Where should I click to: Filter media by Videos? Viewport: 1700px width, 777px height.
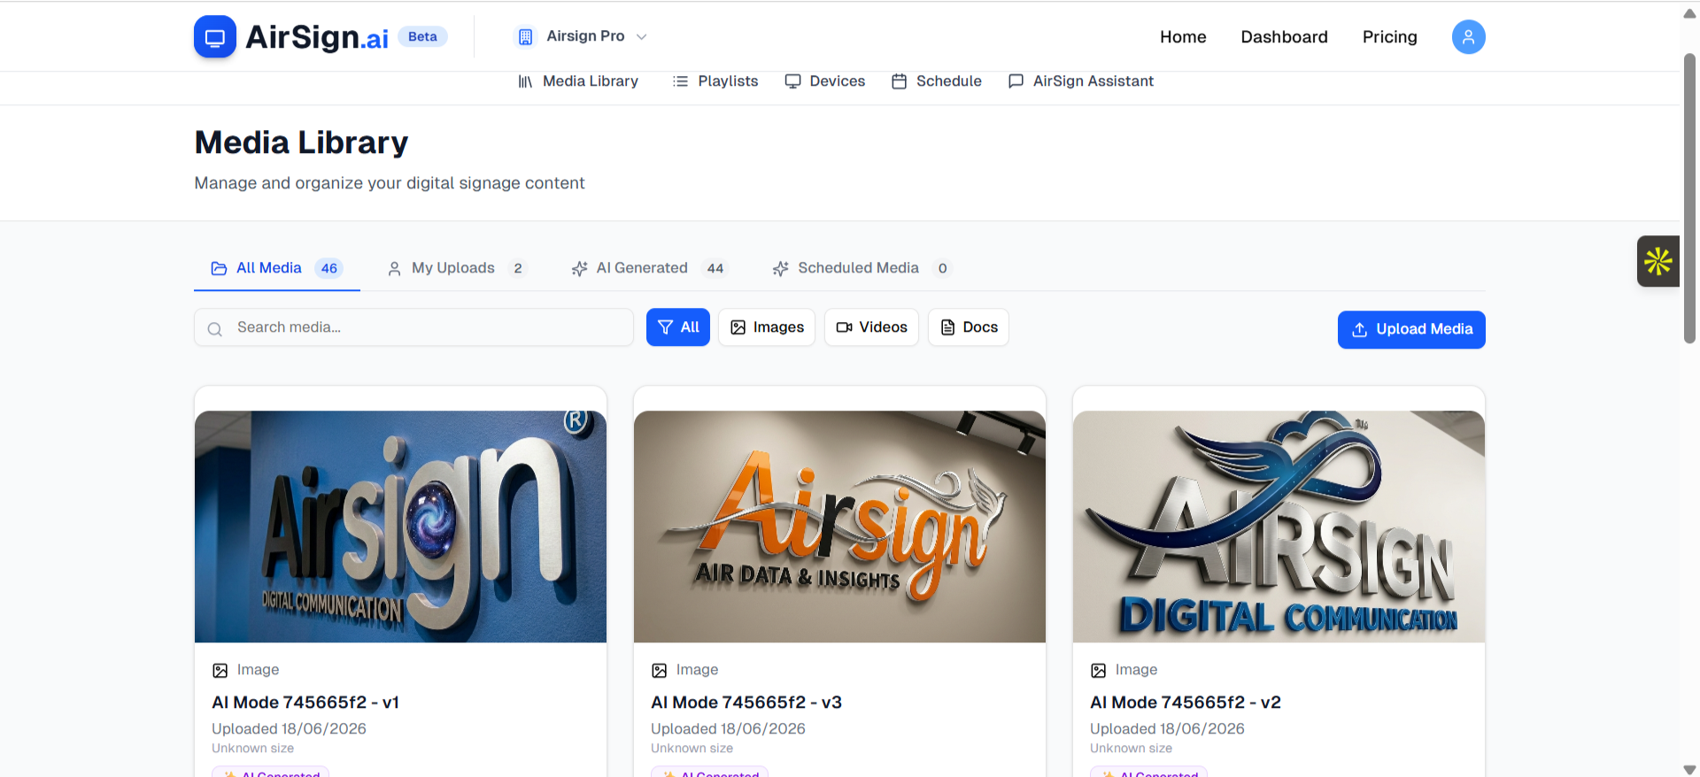[x=871, y=327]
